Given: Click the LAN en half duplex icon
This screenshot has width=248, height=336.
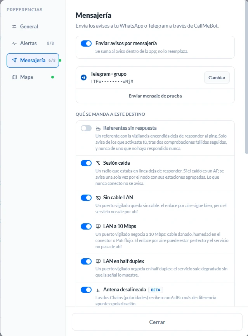Looking at the screenshot, I should pos(98,261).
